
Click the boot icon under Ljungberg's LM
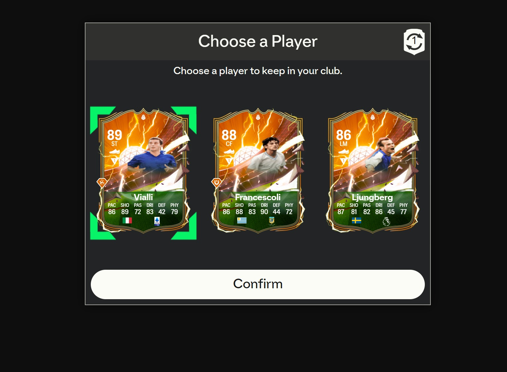point(343,152)
